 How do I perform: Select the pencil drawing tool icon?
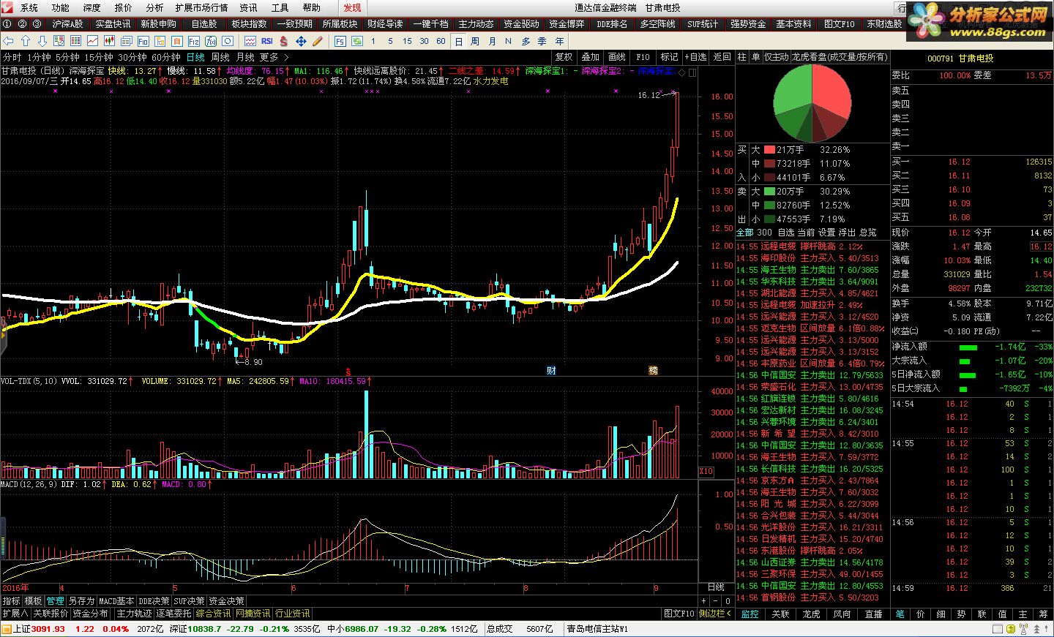tap(318, 41)
